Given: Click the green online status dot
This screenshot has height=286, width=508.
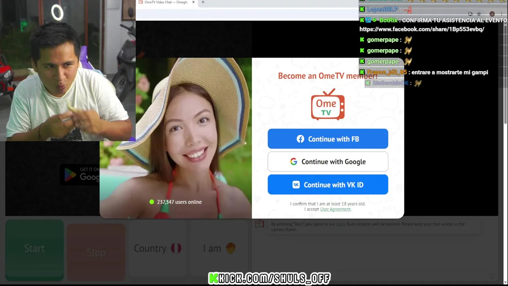Looking at the screenshot, I should (152, 202).
